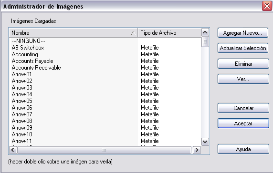Screen dimensions: 273x173
Task: Click Actualizar Selección button
Action: click(x=243, y=48)
